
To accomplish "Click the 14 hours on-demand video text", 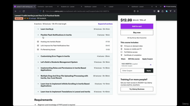I will tap(133, 46).
